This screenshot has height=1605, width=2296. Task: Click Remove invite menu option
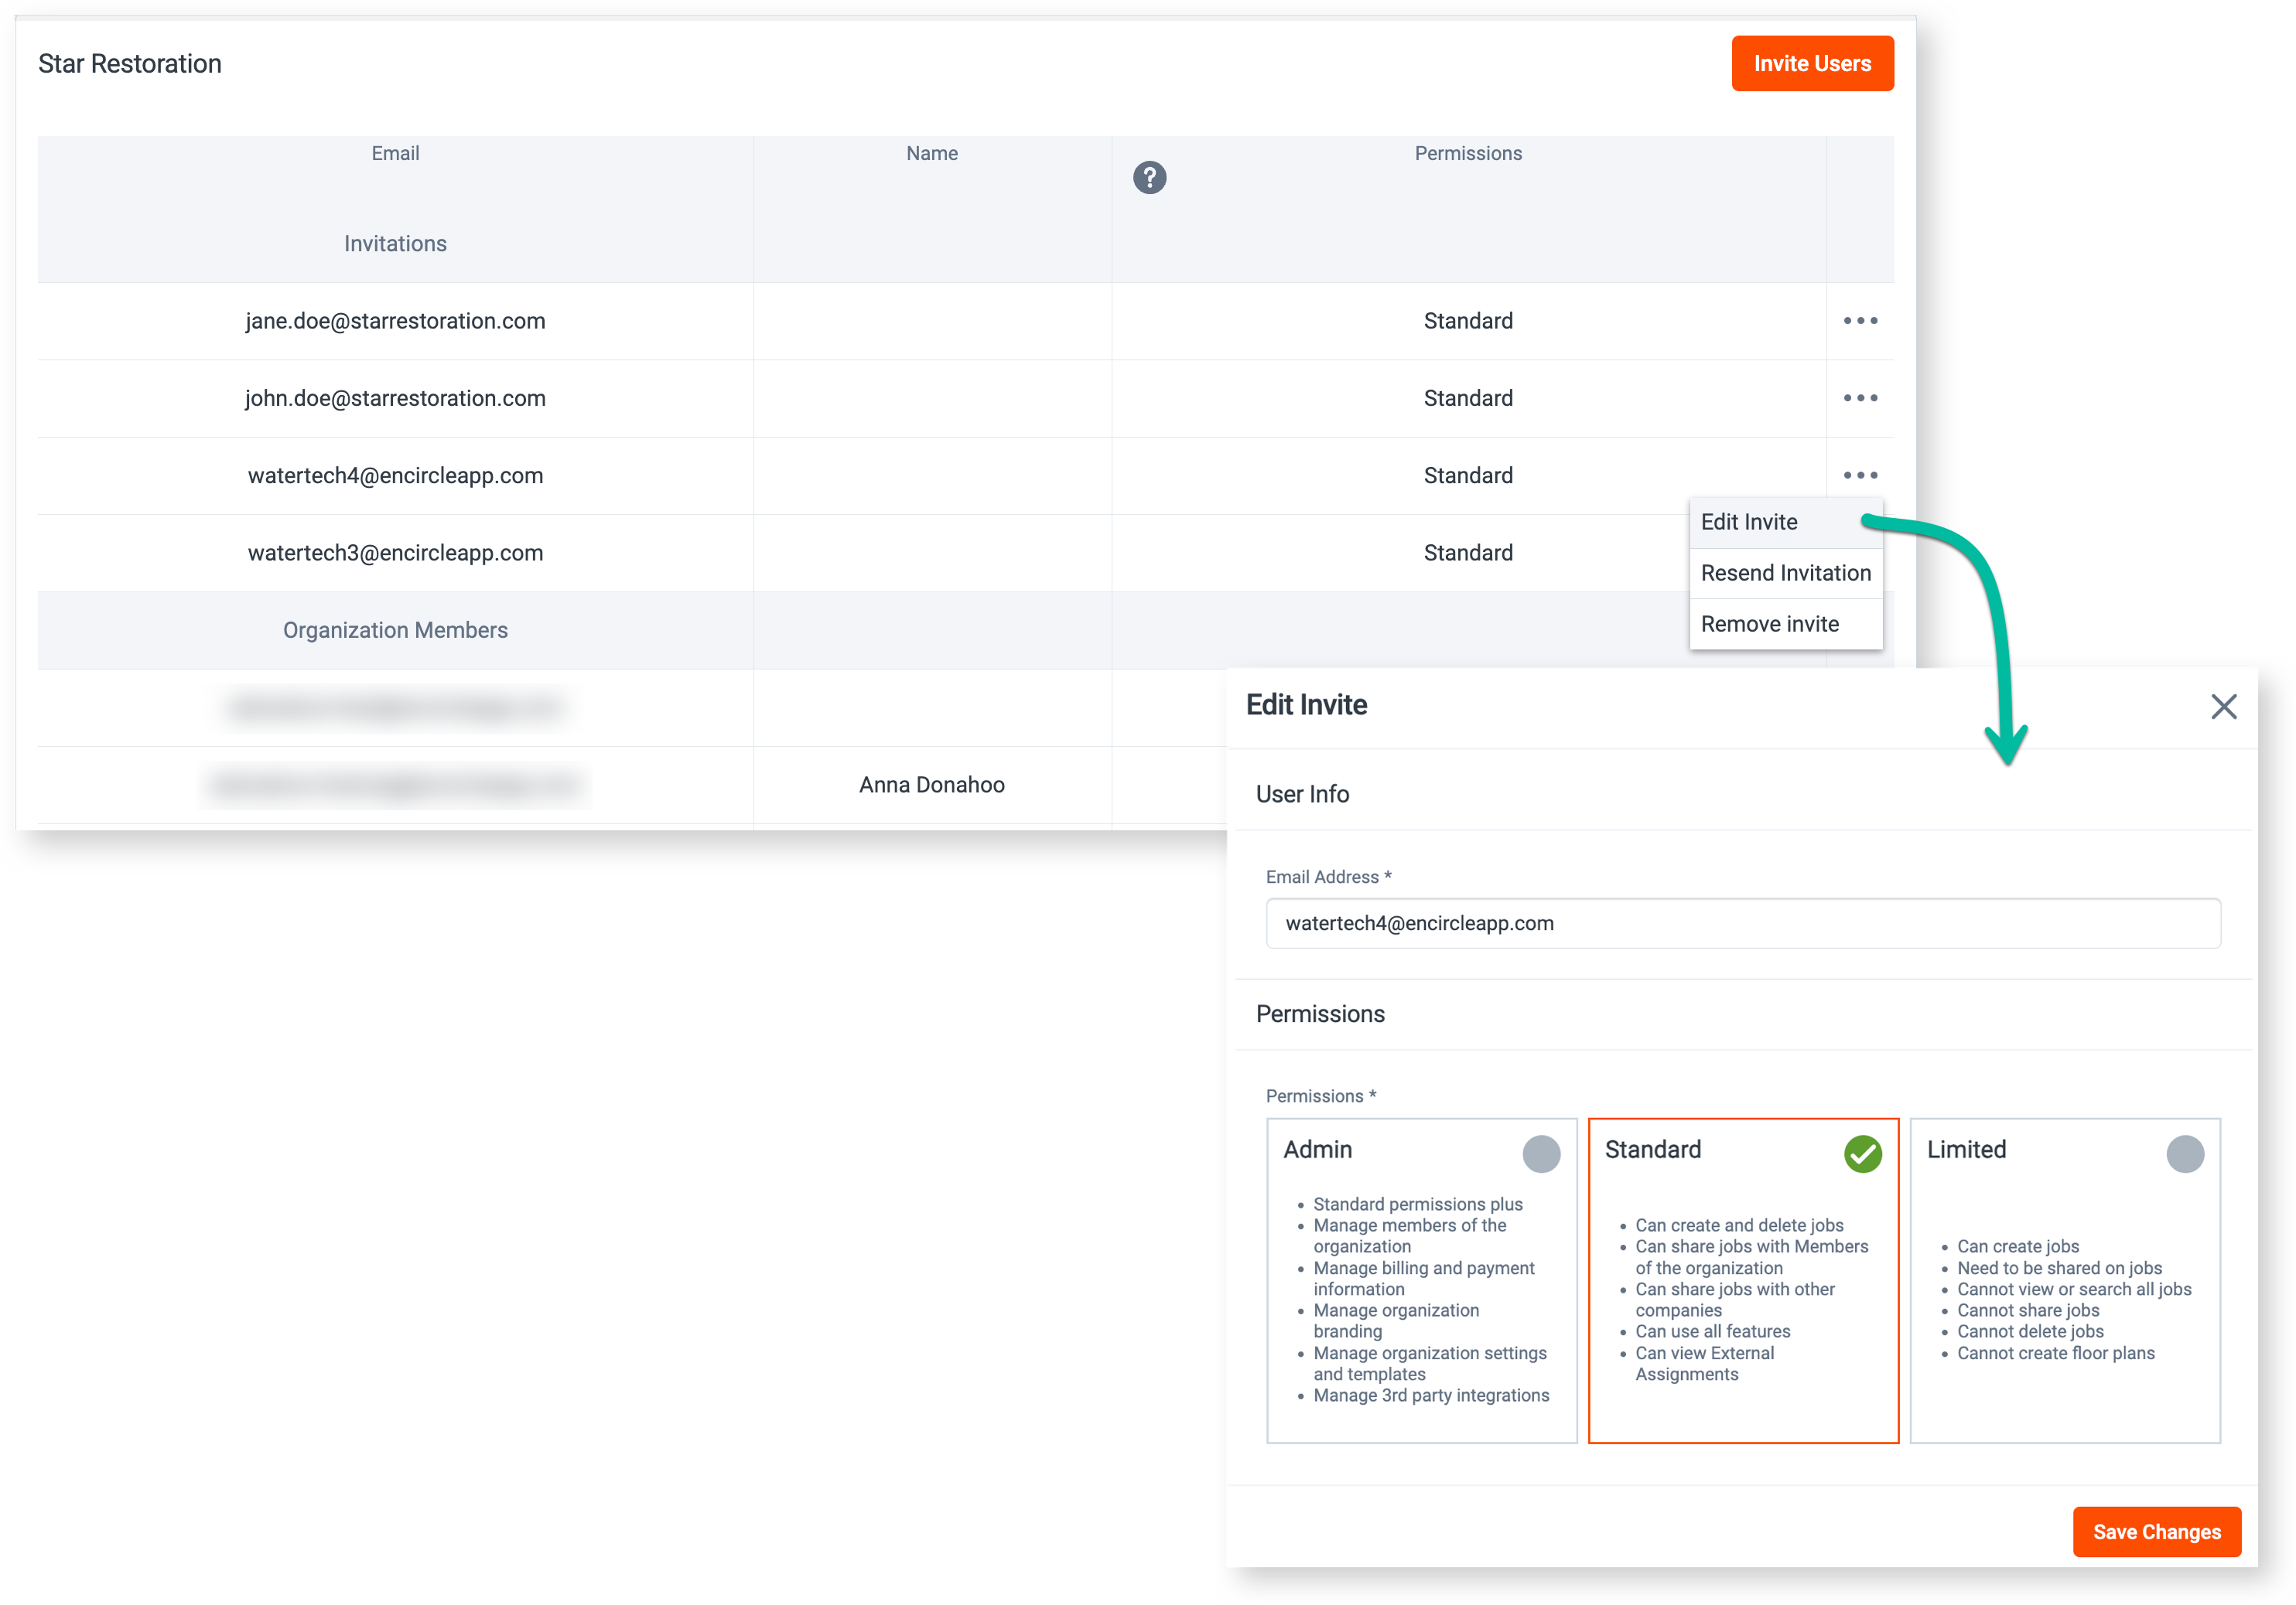coord(1769,624)
